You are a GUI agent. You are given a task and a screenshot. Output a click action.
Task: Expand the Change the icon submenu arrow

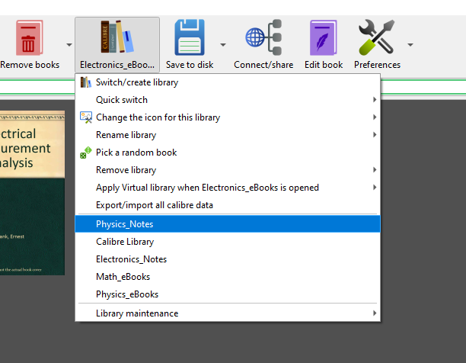point(375,117)
